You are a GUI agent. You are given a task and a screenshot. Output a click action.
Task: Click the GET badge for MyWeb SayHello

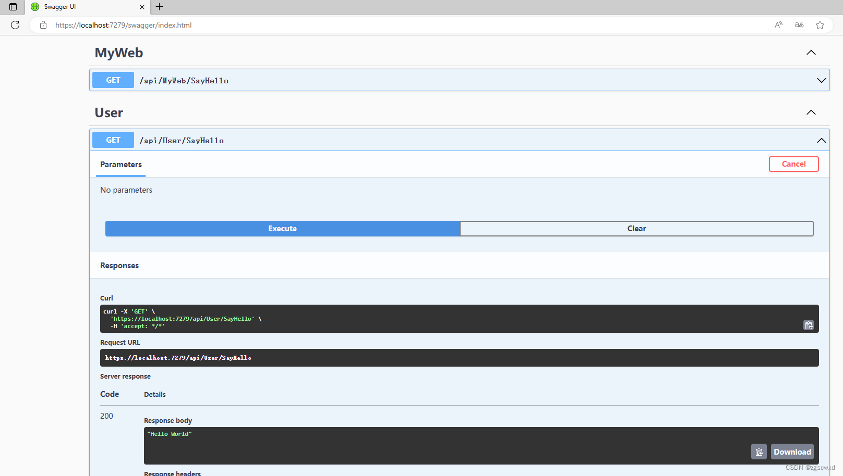point(113,80)
